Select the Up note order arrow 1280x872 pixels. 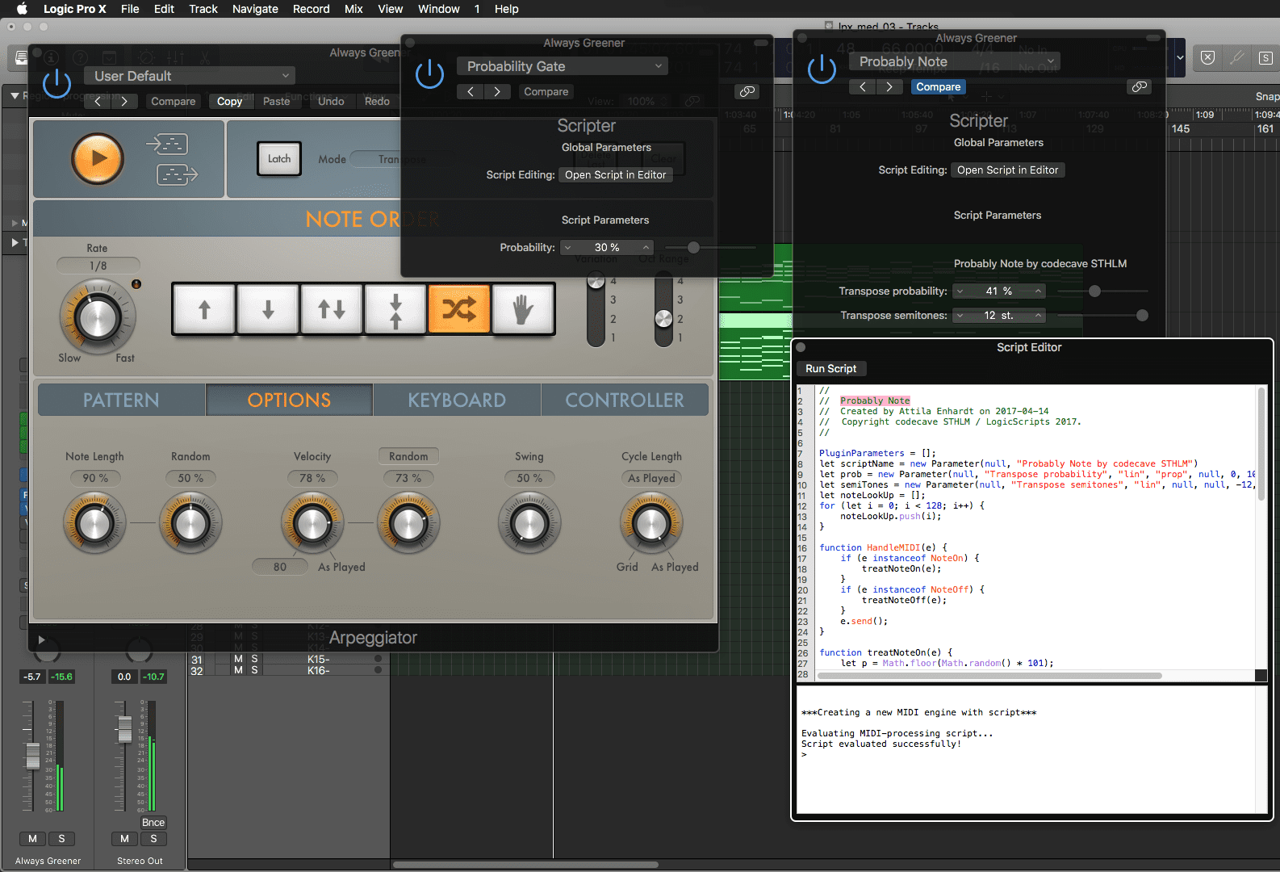204,308
